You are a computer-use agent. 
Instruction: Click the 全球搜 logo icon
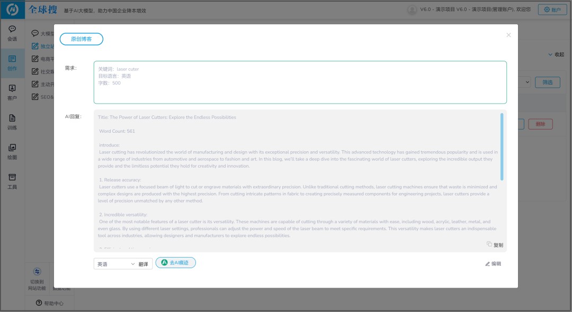click(x=12, y=10)
